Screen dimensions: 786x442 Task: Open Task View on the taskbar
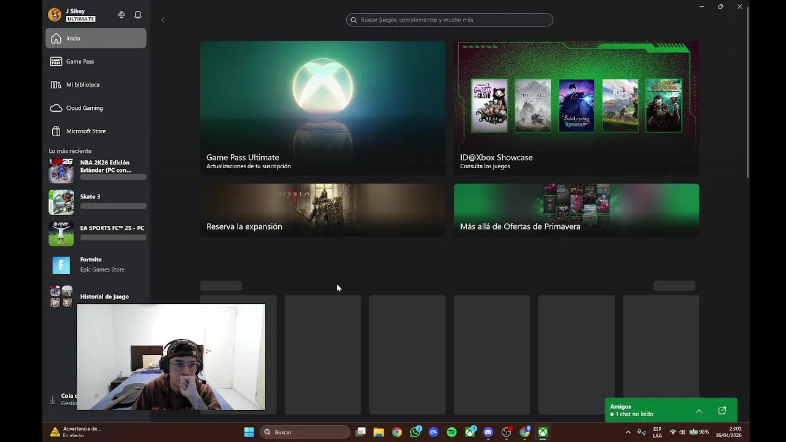pos(361,432)
